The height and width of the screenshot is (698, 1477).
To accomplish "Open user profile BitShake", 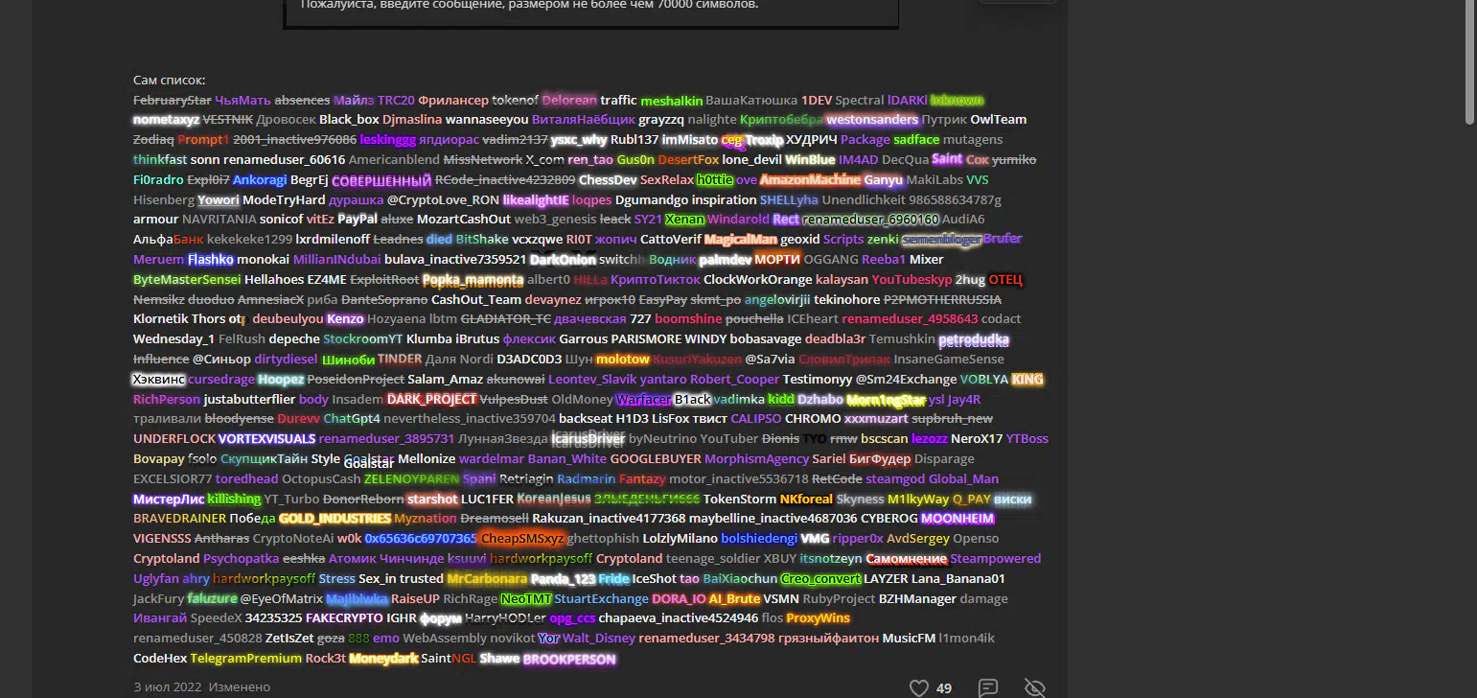I will pyautogui.click(x=482, y=240).
